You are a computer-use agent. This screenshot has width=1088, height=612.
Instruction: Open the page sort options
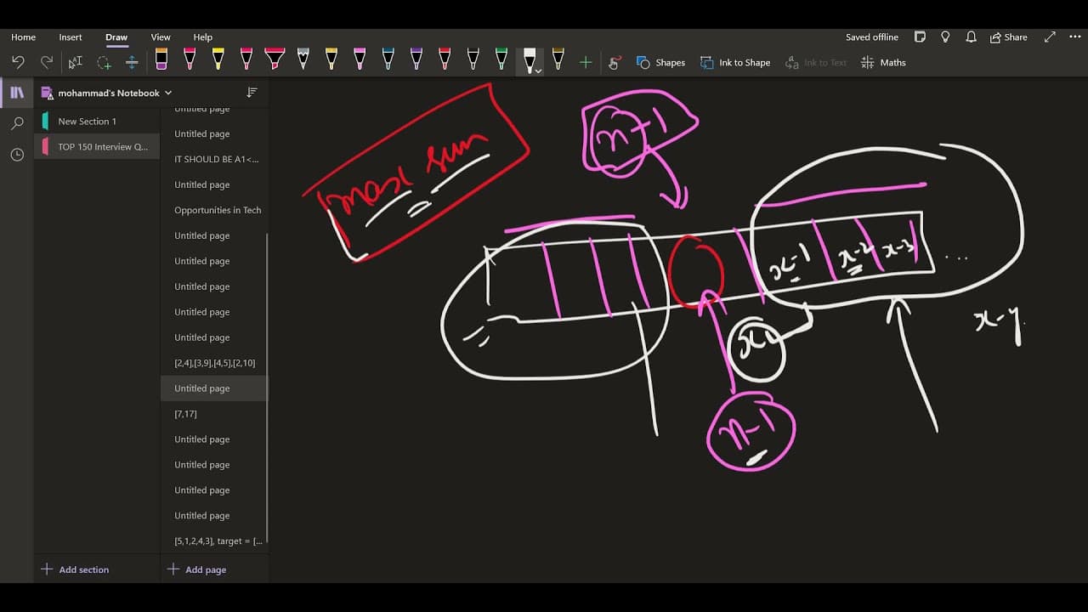(252, 92)
